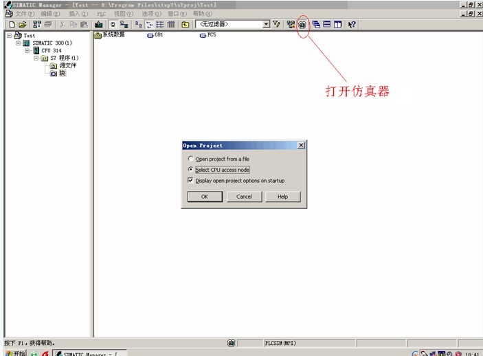Select the 源文件 folder in the tree
The image size is (483, 356).
coord(67,65)
